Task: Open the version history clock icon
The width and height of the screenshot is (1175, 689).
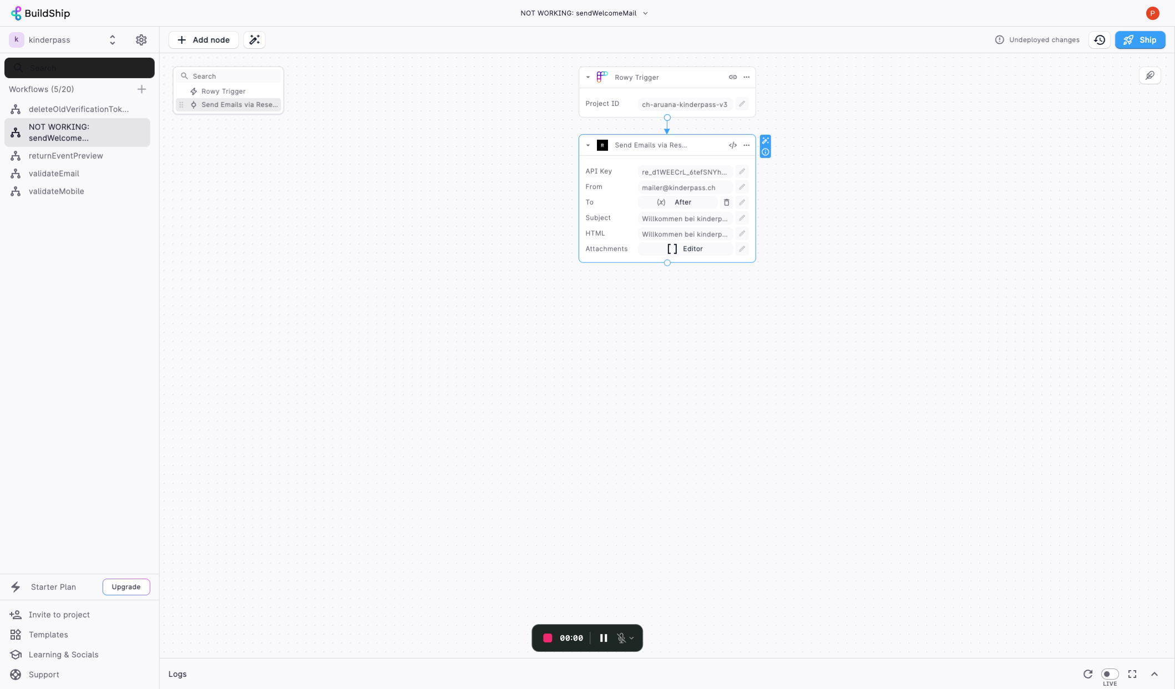Action: click(x=1099, y=40)
